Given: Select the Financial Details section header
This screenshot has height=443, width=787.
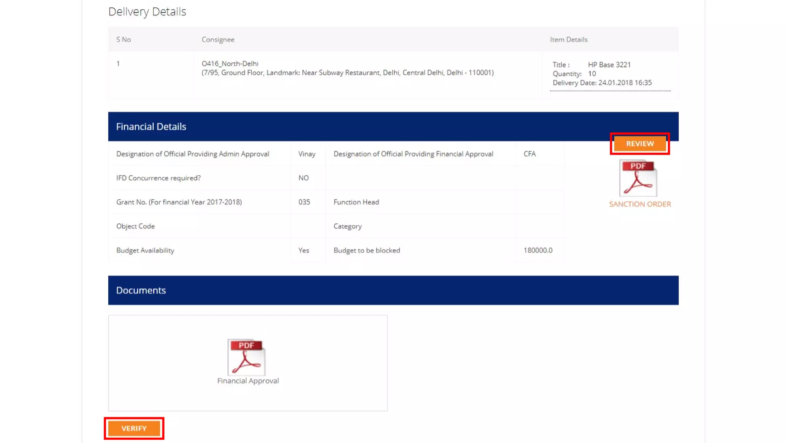Looking at the screenshot, I should click(151, 127).
